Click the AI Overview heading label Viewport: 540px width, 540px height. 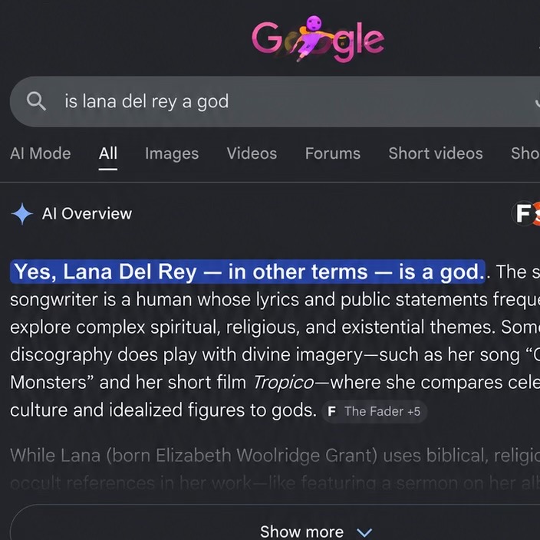coord(87,214)
